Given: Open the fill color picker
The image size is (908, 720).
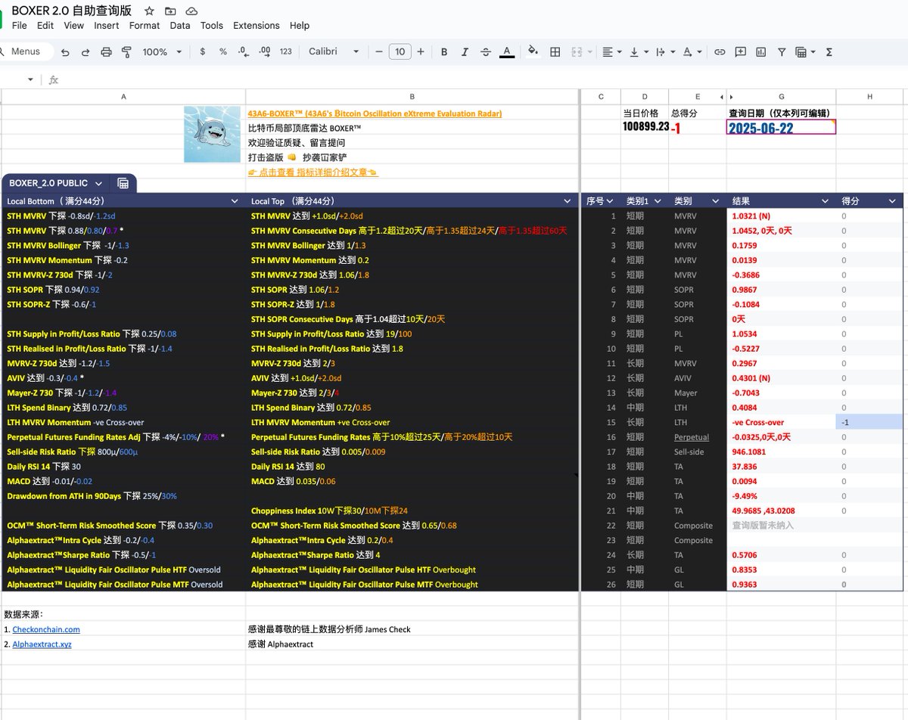Looking at the screenshot, I should [x=533, y=52].
